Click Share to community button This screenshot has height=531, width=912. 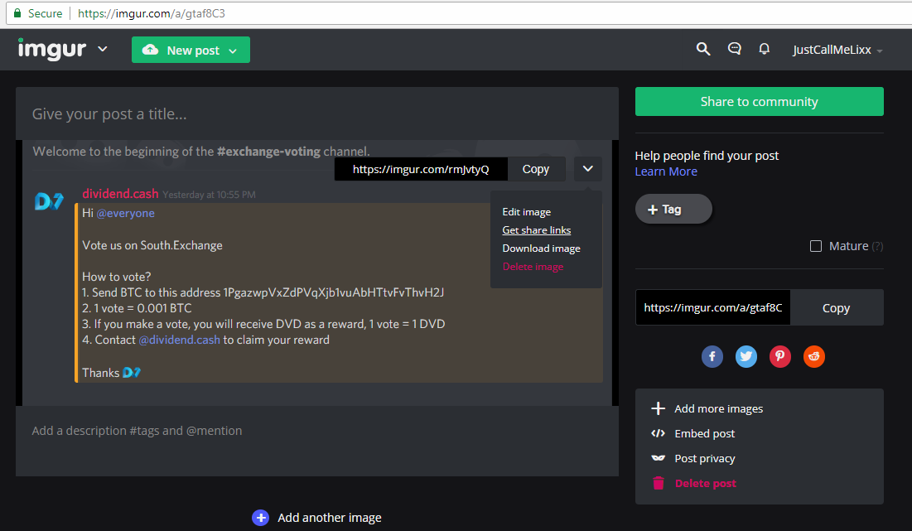tap(759, 101)
